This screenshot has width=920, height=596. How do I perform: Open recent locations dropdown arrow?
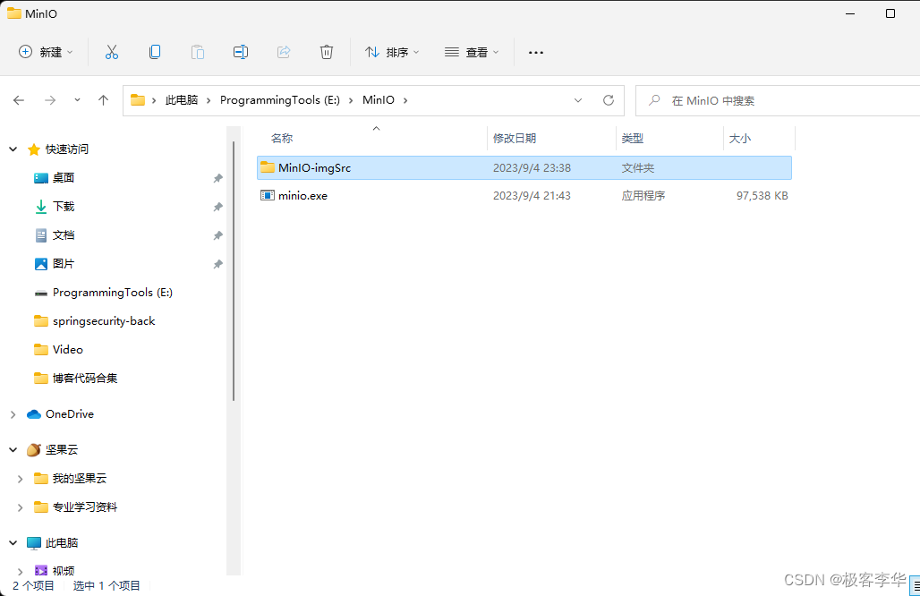coord(77,100)
